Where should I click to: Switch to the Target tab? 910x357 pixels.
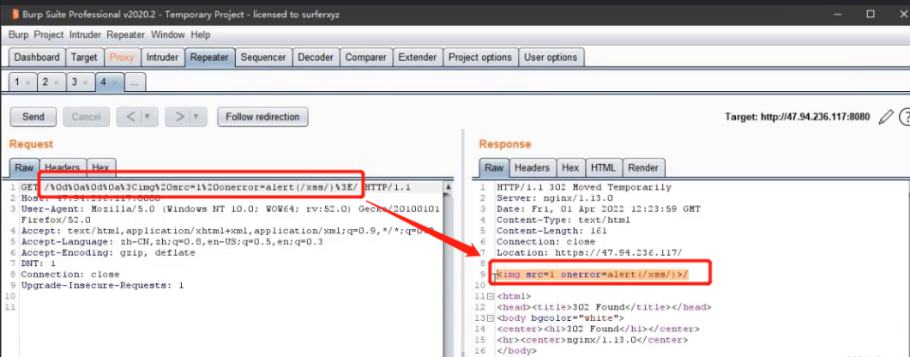pos(84,57)
